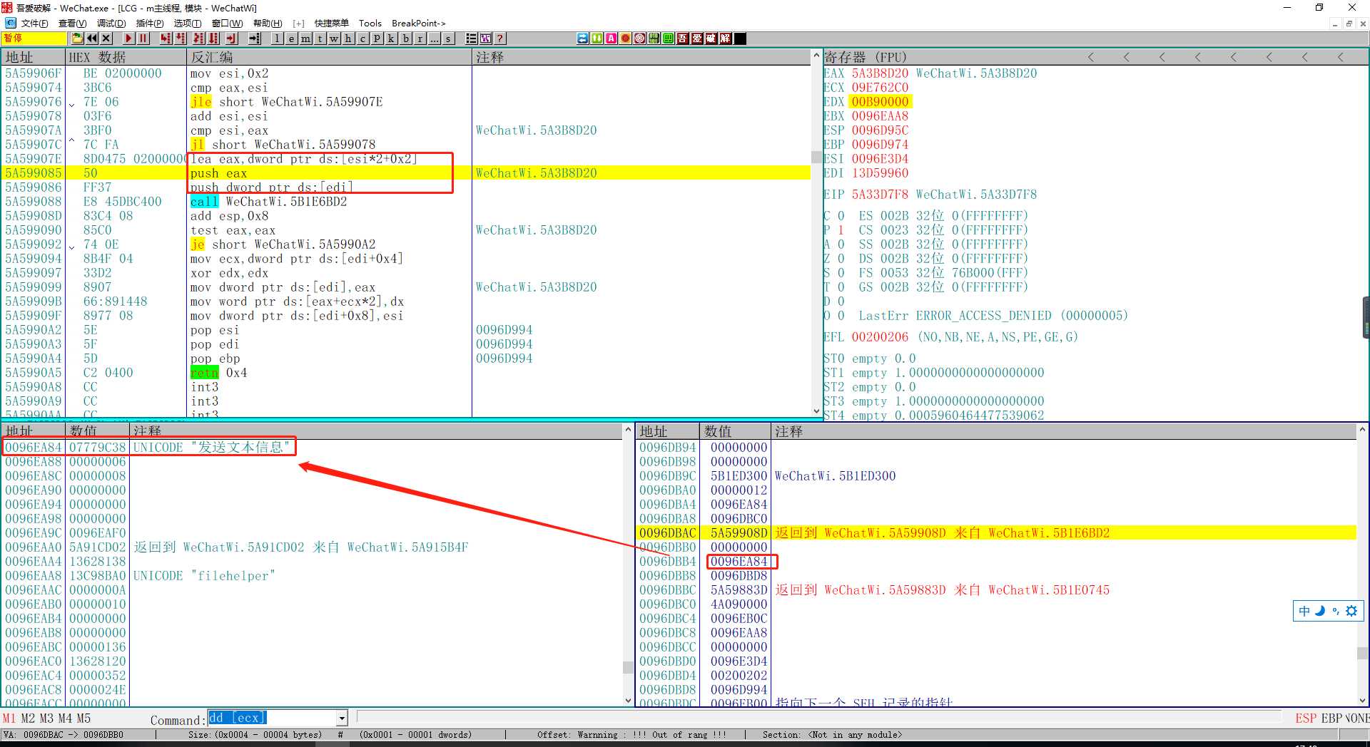Open the 窗口(W) menu
The height and width of the screenshot is (747, 1370).
point(228,24)
